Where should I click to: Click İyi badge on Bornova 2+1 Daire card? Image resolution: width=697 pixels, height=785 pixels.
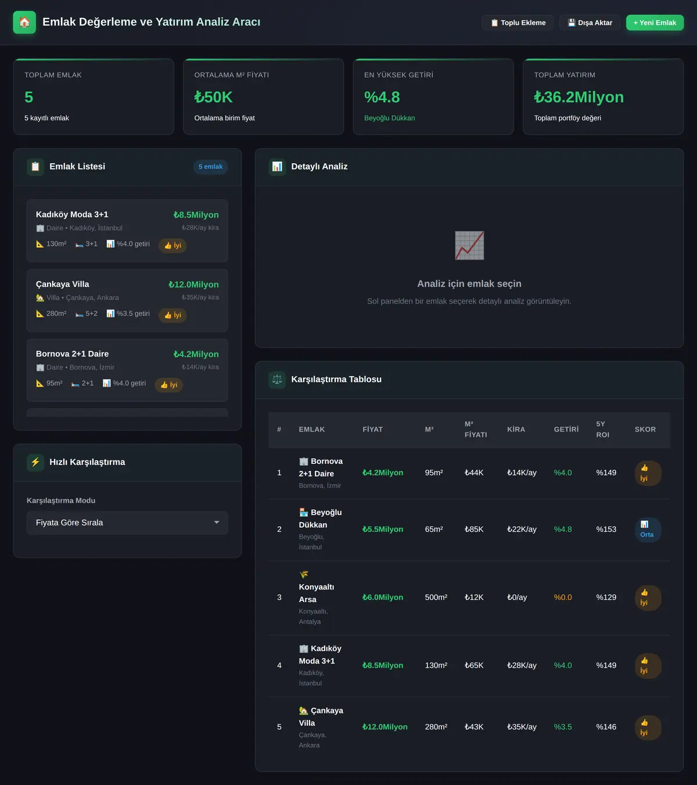[168, 385]
